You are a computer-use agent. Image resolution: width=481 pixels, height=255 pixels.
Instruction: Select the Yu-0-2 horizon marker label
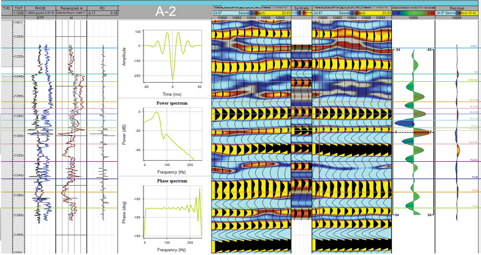pos(474,160)
